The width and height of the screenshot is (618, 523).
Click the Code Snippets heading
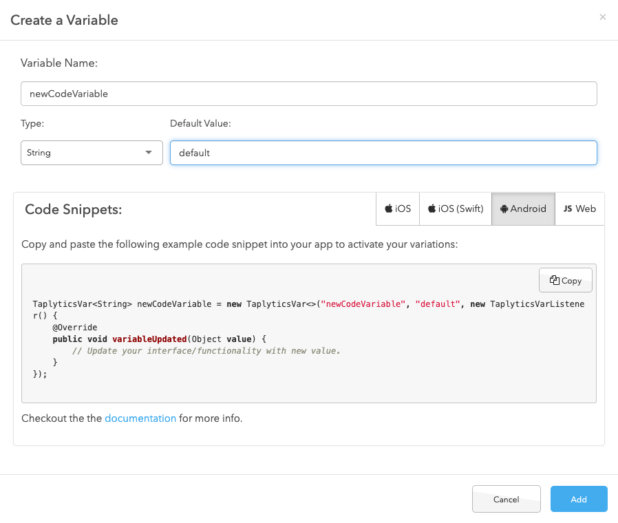coord(73,209)
